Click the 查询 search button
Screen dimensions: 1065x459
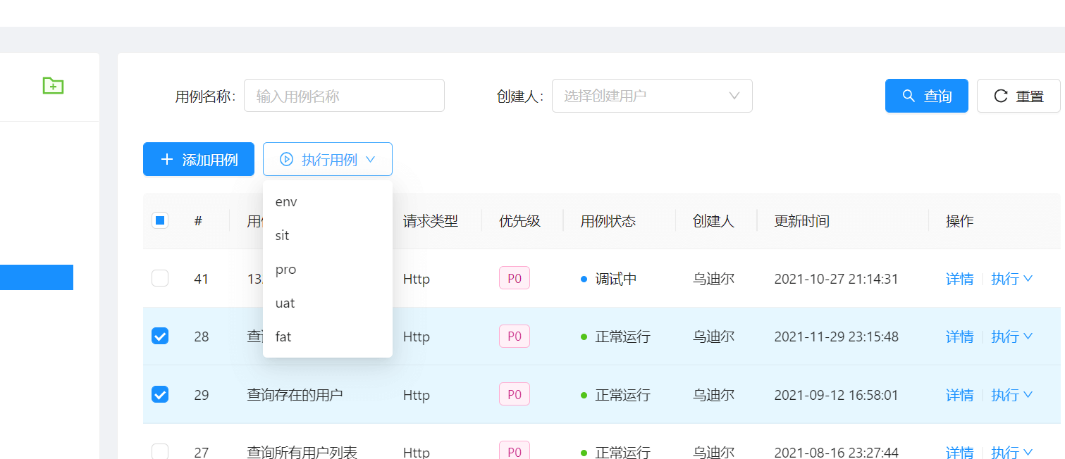coord(927,96)
